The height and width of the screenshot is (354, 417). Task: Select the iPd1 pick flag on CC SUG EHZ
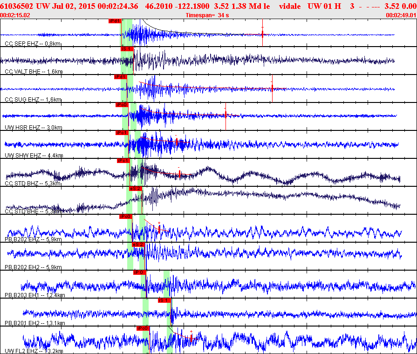121,77
